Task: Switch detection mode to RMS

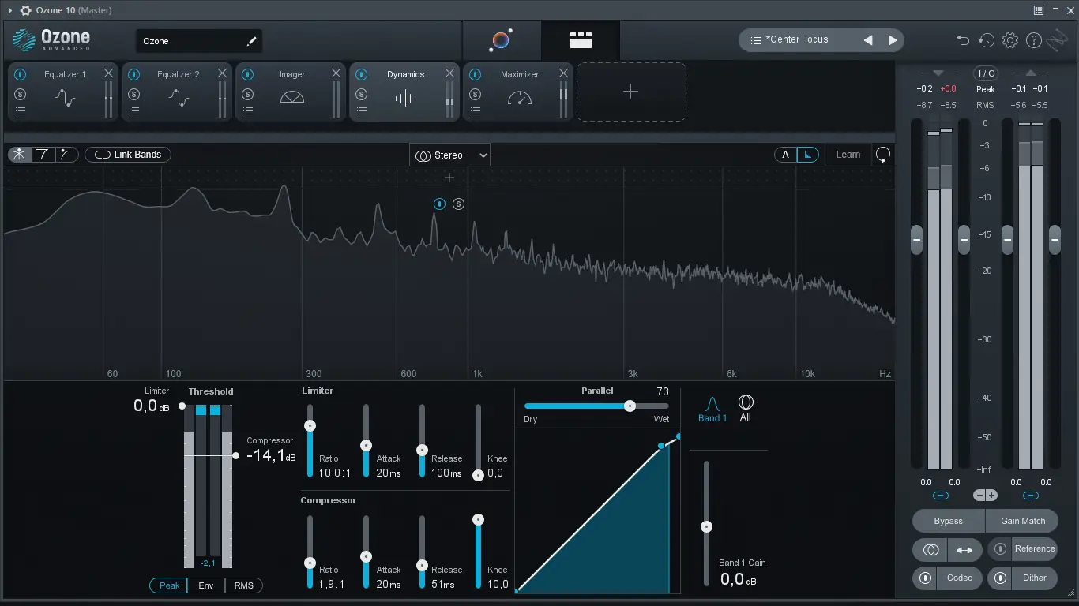Action: (x=244, y=585)
